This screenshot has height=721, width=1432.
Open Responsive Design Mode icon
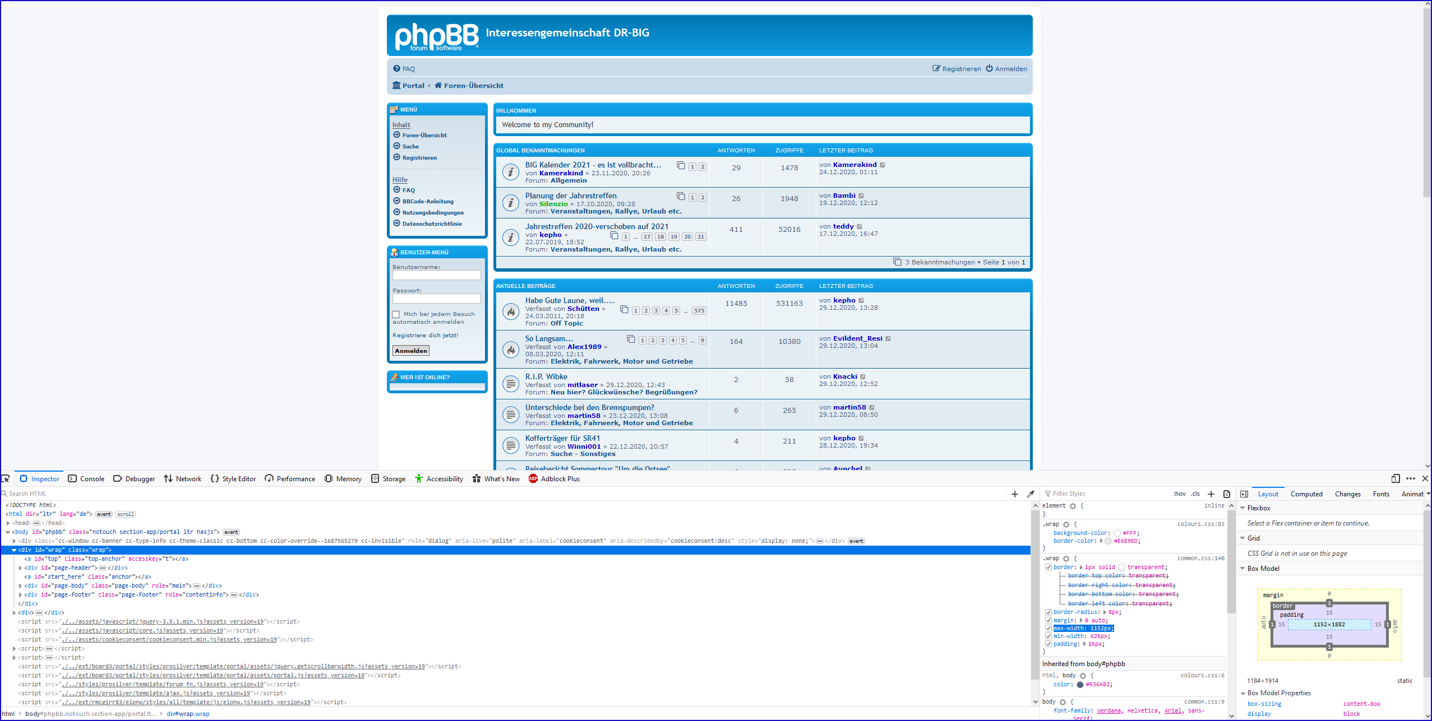click(1395, 478)
